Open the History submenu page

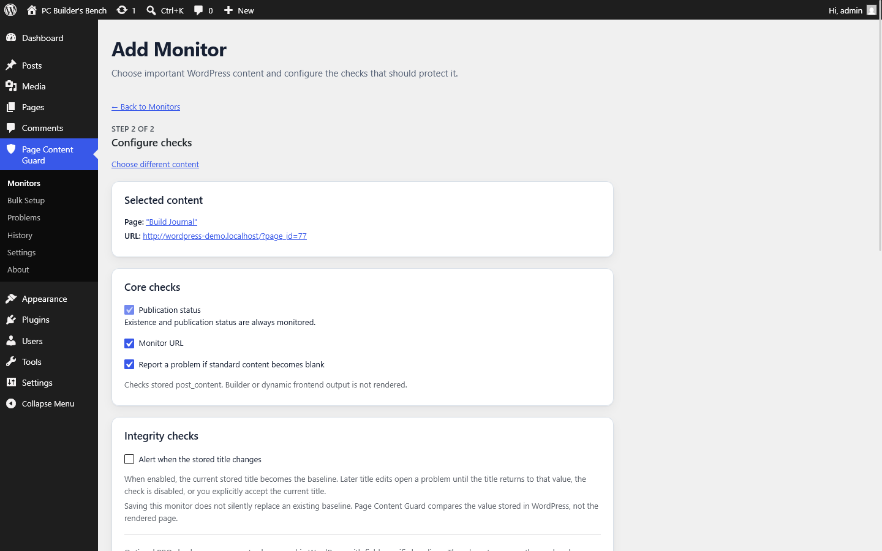[20, 235]
